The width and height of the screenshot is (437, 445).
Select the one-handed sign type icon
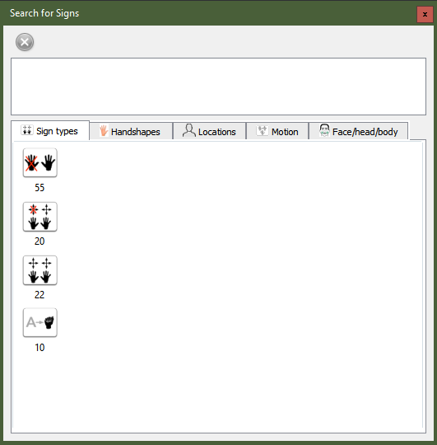click(40, 162)
